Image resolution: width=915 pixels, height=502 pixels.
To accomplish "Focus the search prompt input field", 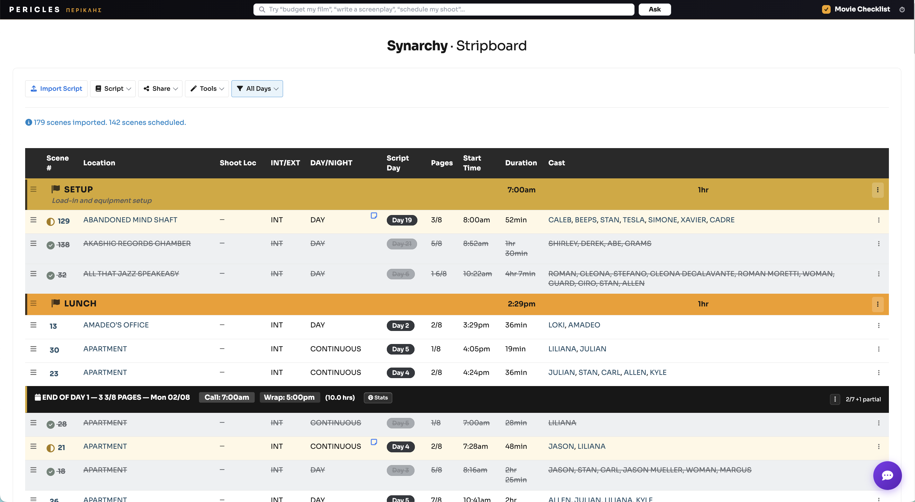I will coord(443,10).
